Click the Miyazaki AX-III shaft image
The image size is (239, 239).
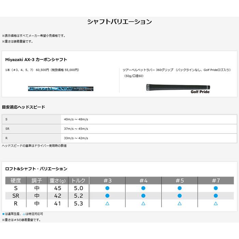[x=61, y=88]
